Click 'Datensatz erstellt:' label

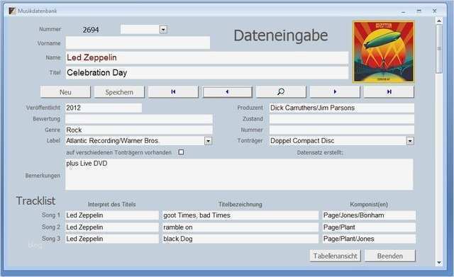[320, 152]
